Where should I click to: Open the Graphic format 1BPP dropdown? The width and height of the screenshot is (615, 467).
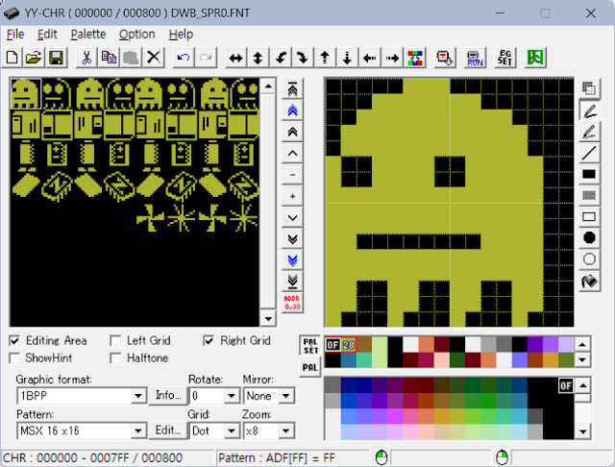pyautogui.click(x=138, y=396)
